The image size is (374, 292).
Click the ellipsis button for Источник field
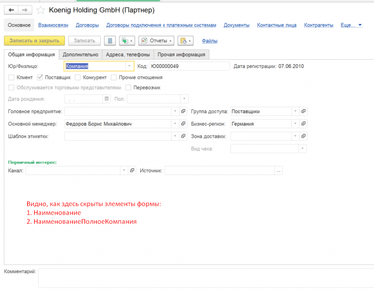coord(279,170)
